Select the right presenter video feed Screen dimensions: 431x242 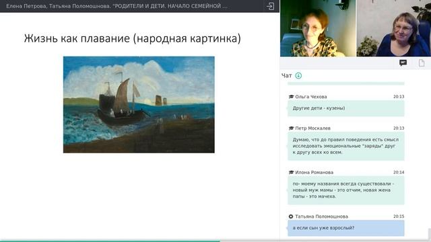pos(393,28)
